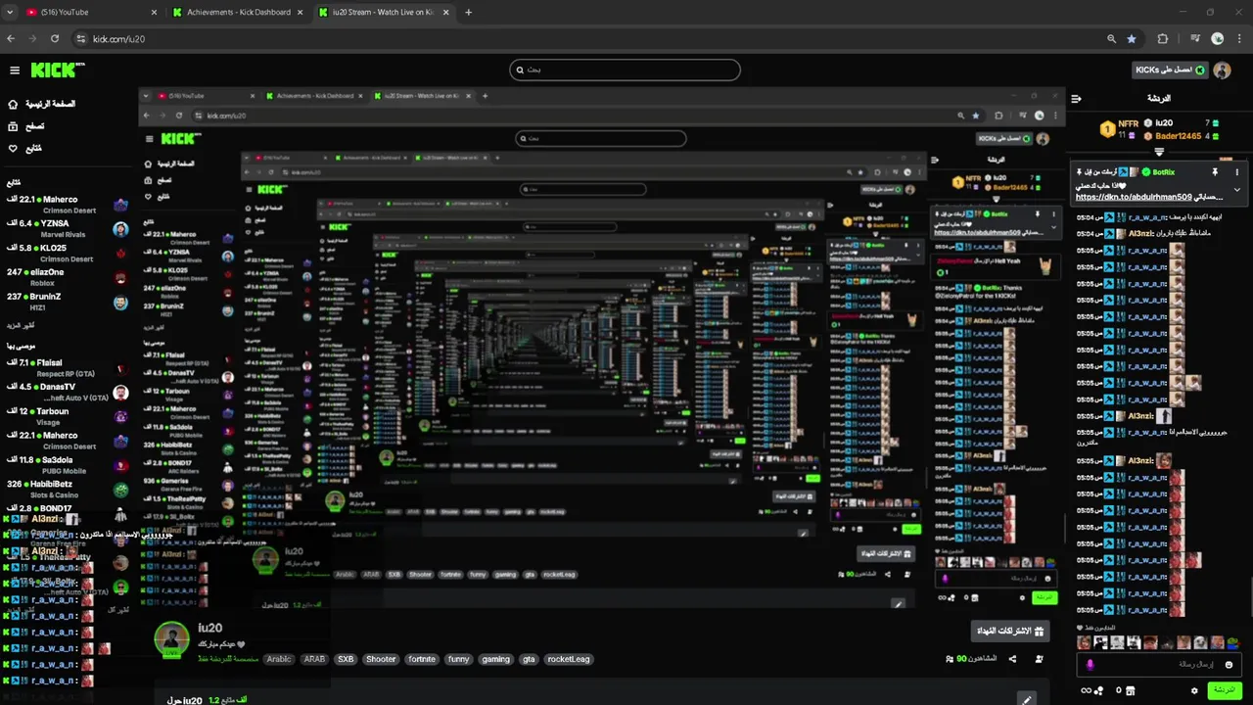1253x705 pixels.
Task: Open a new browser tab
Action: point(468,12)
